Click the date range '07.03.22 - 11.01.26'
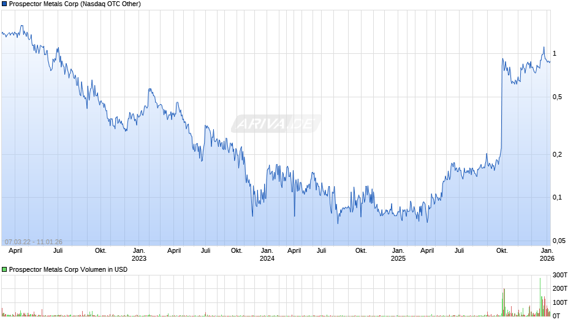Screen dimensions: 576x322 point(34,242)
